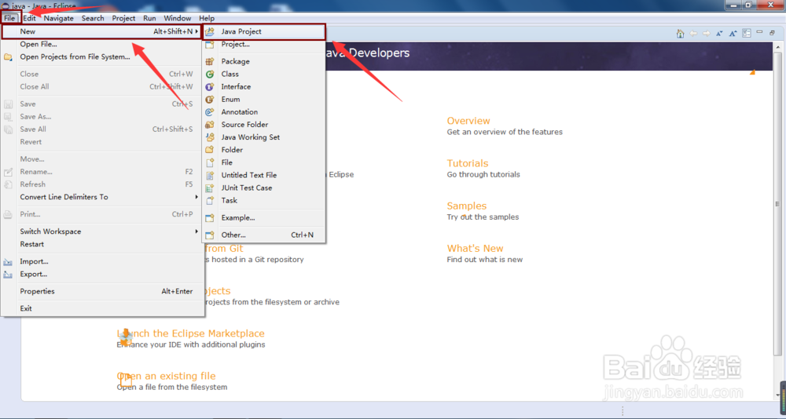Open the Edit menu
This screenshot has height=419, width=786.
[x=30, y=18]
